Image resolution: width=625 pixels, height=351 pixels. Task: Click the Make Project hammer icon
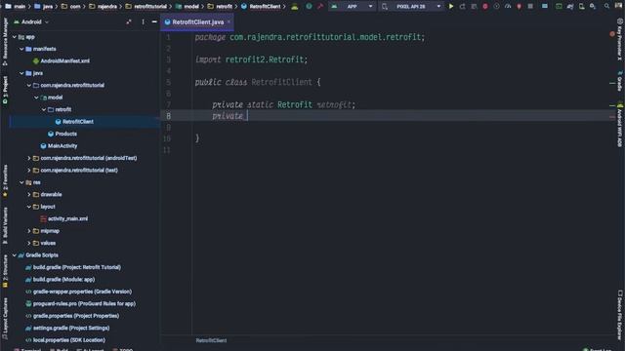320,7
